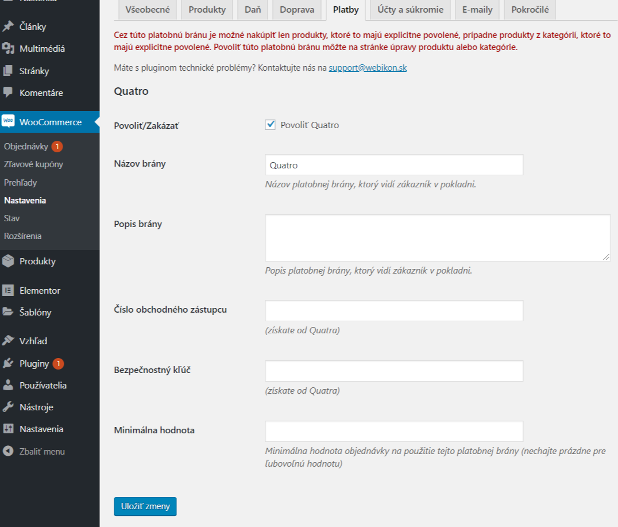Open the support@webikon.sk email link

pos(368,68)
